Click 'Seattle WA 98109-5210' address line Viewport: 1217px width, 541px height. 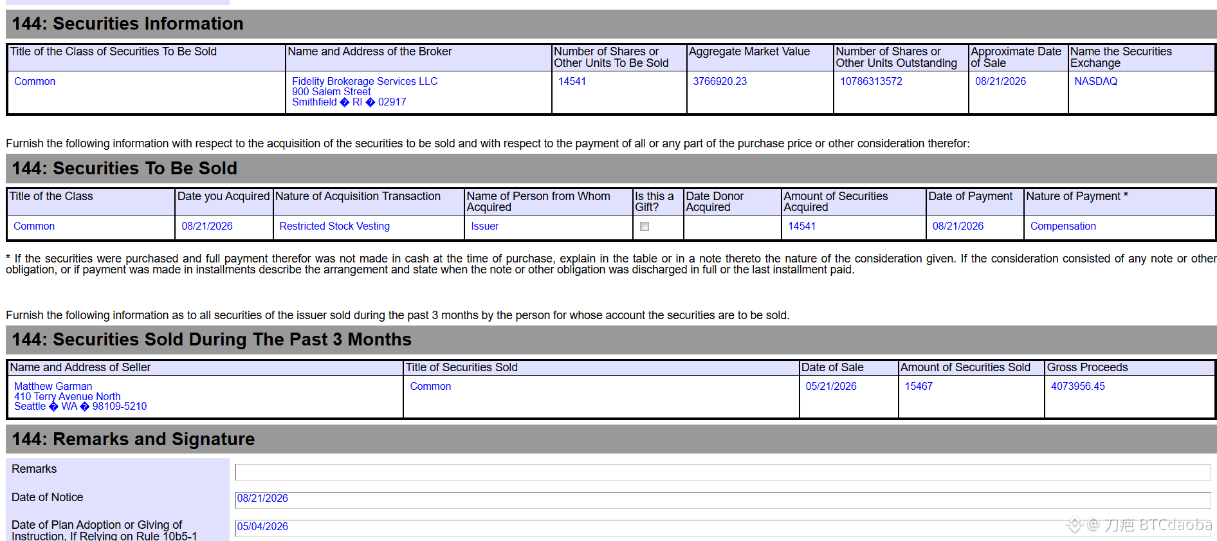80,407
